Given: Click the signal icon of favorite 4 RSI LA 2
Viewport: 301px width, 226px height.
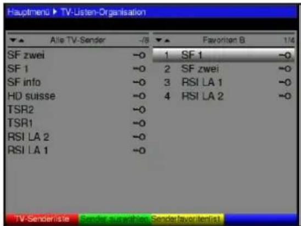Looking at the screenshot, I should (x=285, y=96).
